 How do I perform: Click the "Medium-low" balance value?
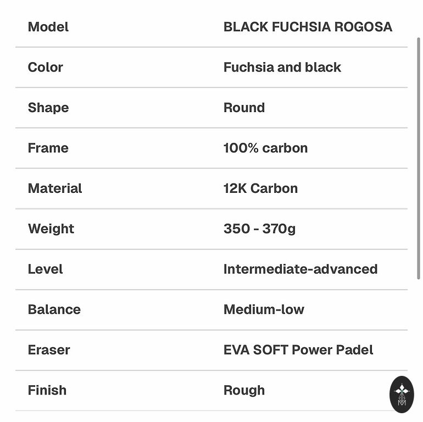coord(264,309)
